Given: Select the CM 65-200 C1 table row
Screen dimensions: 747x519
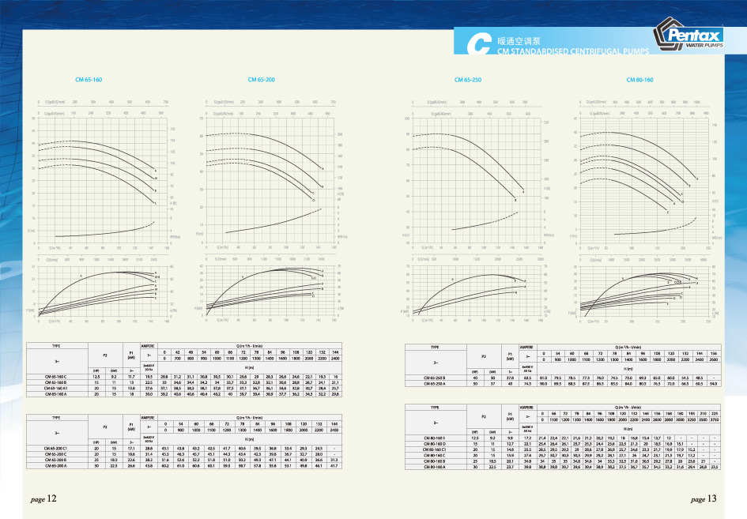Looking at the screenshot, I should click(55, 448).
